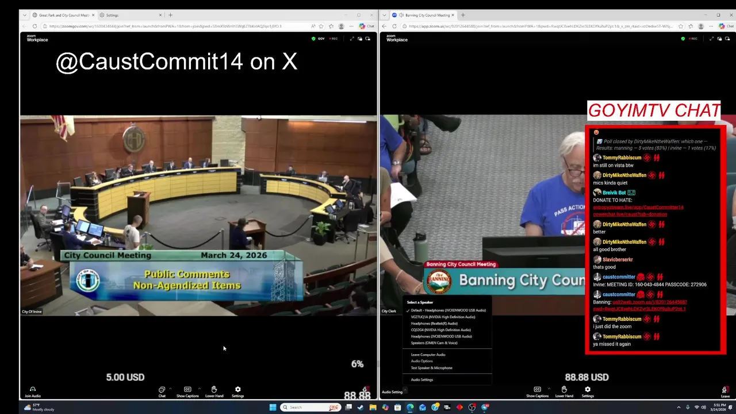The height and width of the screenshot is (414, 736).
Task: Show hidden icons in the system tray
Action: (679, 407)
